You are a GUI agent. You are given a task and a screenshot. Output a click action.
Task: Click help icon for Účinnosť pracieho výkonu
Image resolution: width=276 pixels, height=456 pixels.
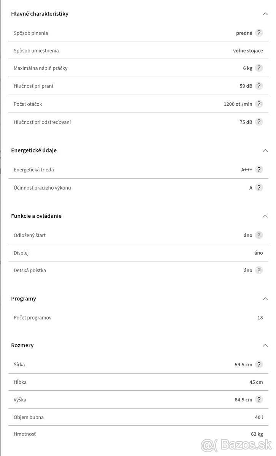coord(259,187)
